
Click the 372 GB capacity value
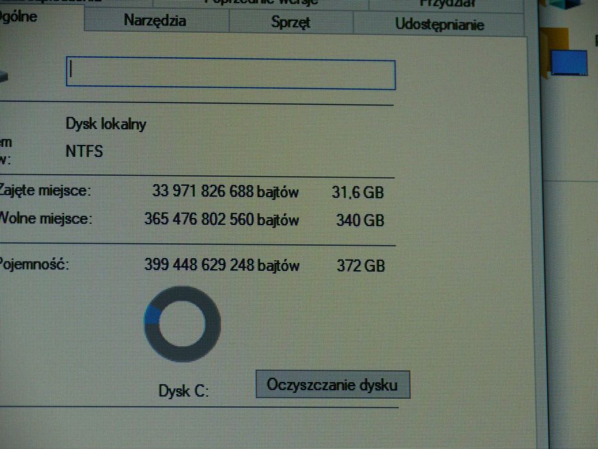point(361,266)
